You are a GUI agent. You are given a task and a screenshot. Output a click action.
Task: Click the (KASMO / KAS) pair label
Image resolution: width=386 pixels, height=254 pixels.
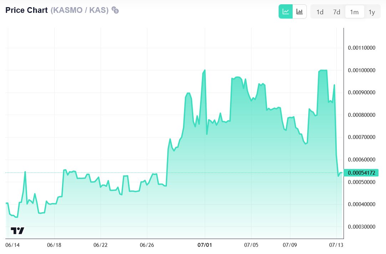[x=80, y=10]
